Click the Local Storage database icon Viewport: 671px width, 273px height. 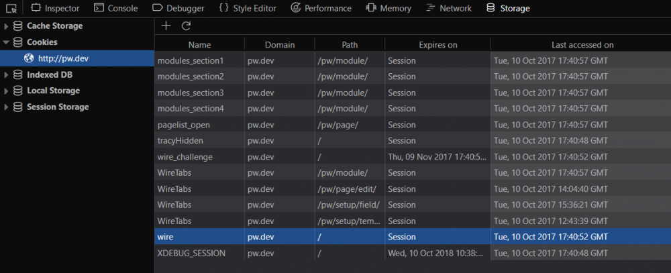(x=18, y=91)
